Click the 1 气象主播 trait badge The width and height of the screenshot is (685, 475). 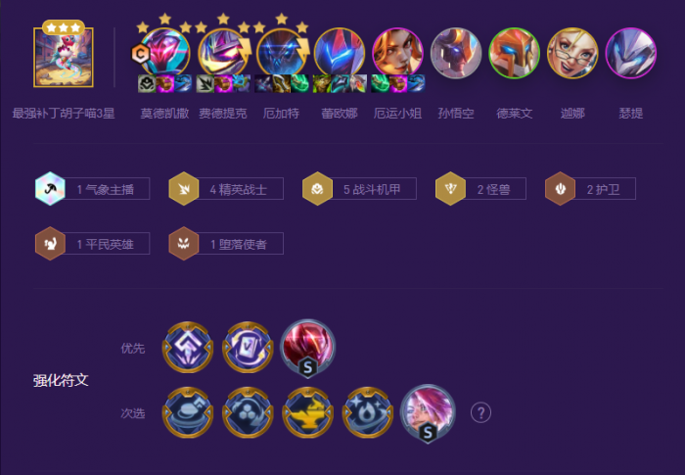click(x=93, y=188)
